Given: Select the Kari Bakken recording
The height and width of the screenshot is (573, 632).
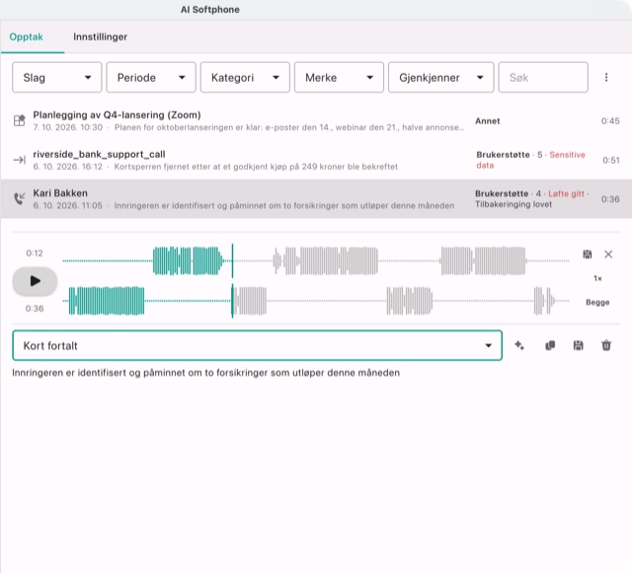Looking at the screenshot, I should tap(316, 199).
